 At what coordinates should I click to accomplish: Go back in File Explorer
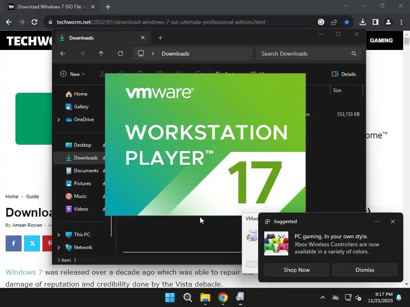[63, 54]
